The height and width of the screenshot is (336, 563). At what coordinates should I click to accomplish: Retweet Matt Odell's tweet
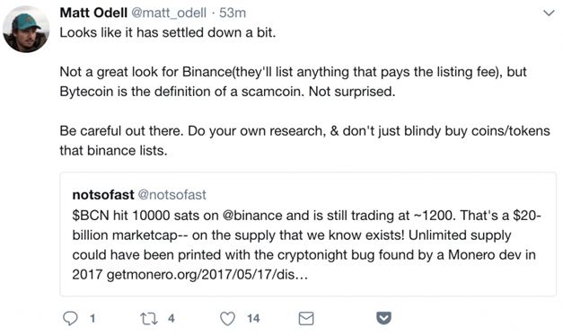(149, 319)
